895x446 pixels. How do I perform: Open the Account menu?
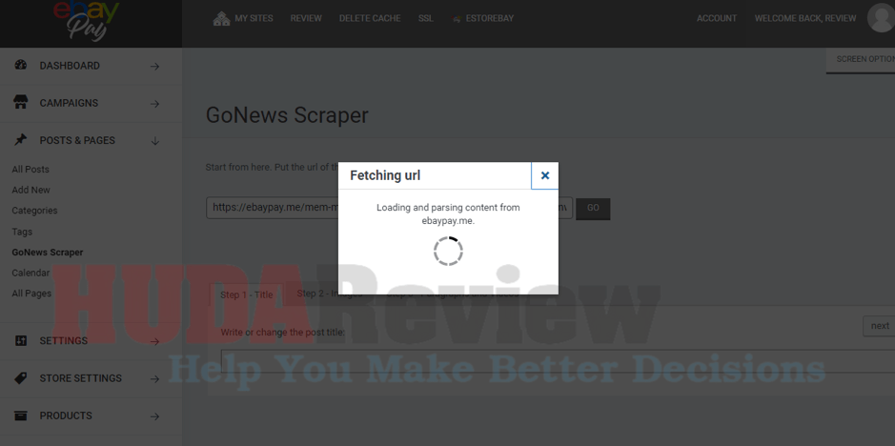coord(717,18)
